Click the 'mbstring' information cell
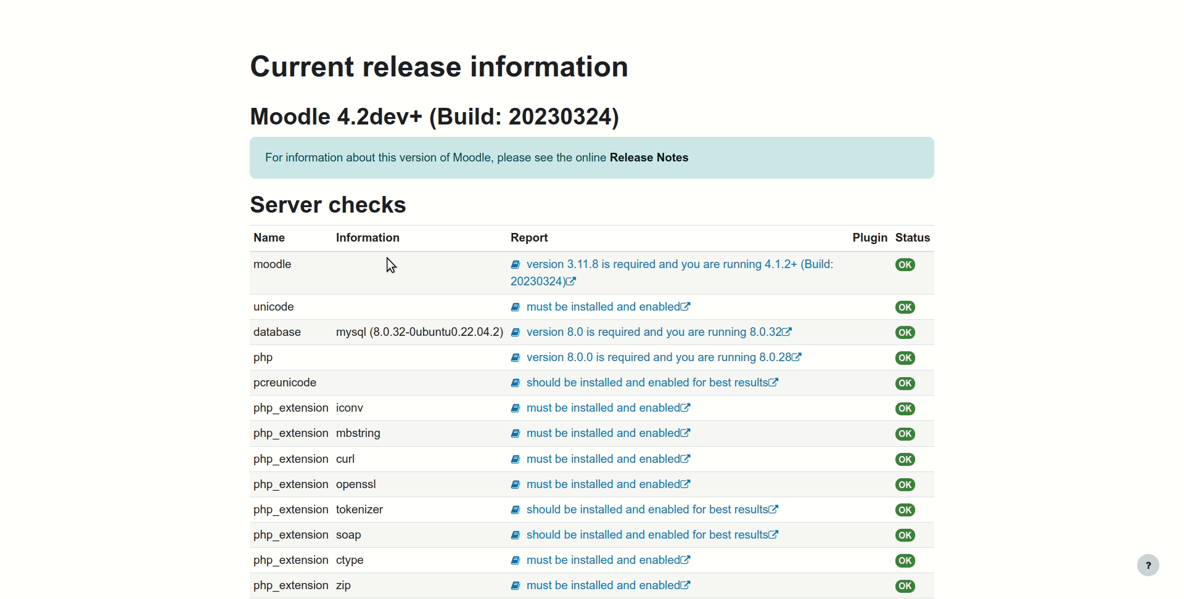Viewport: 1184px width, 599px height. coord(358,433)
